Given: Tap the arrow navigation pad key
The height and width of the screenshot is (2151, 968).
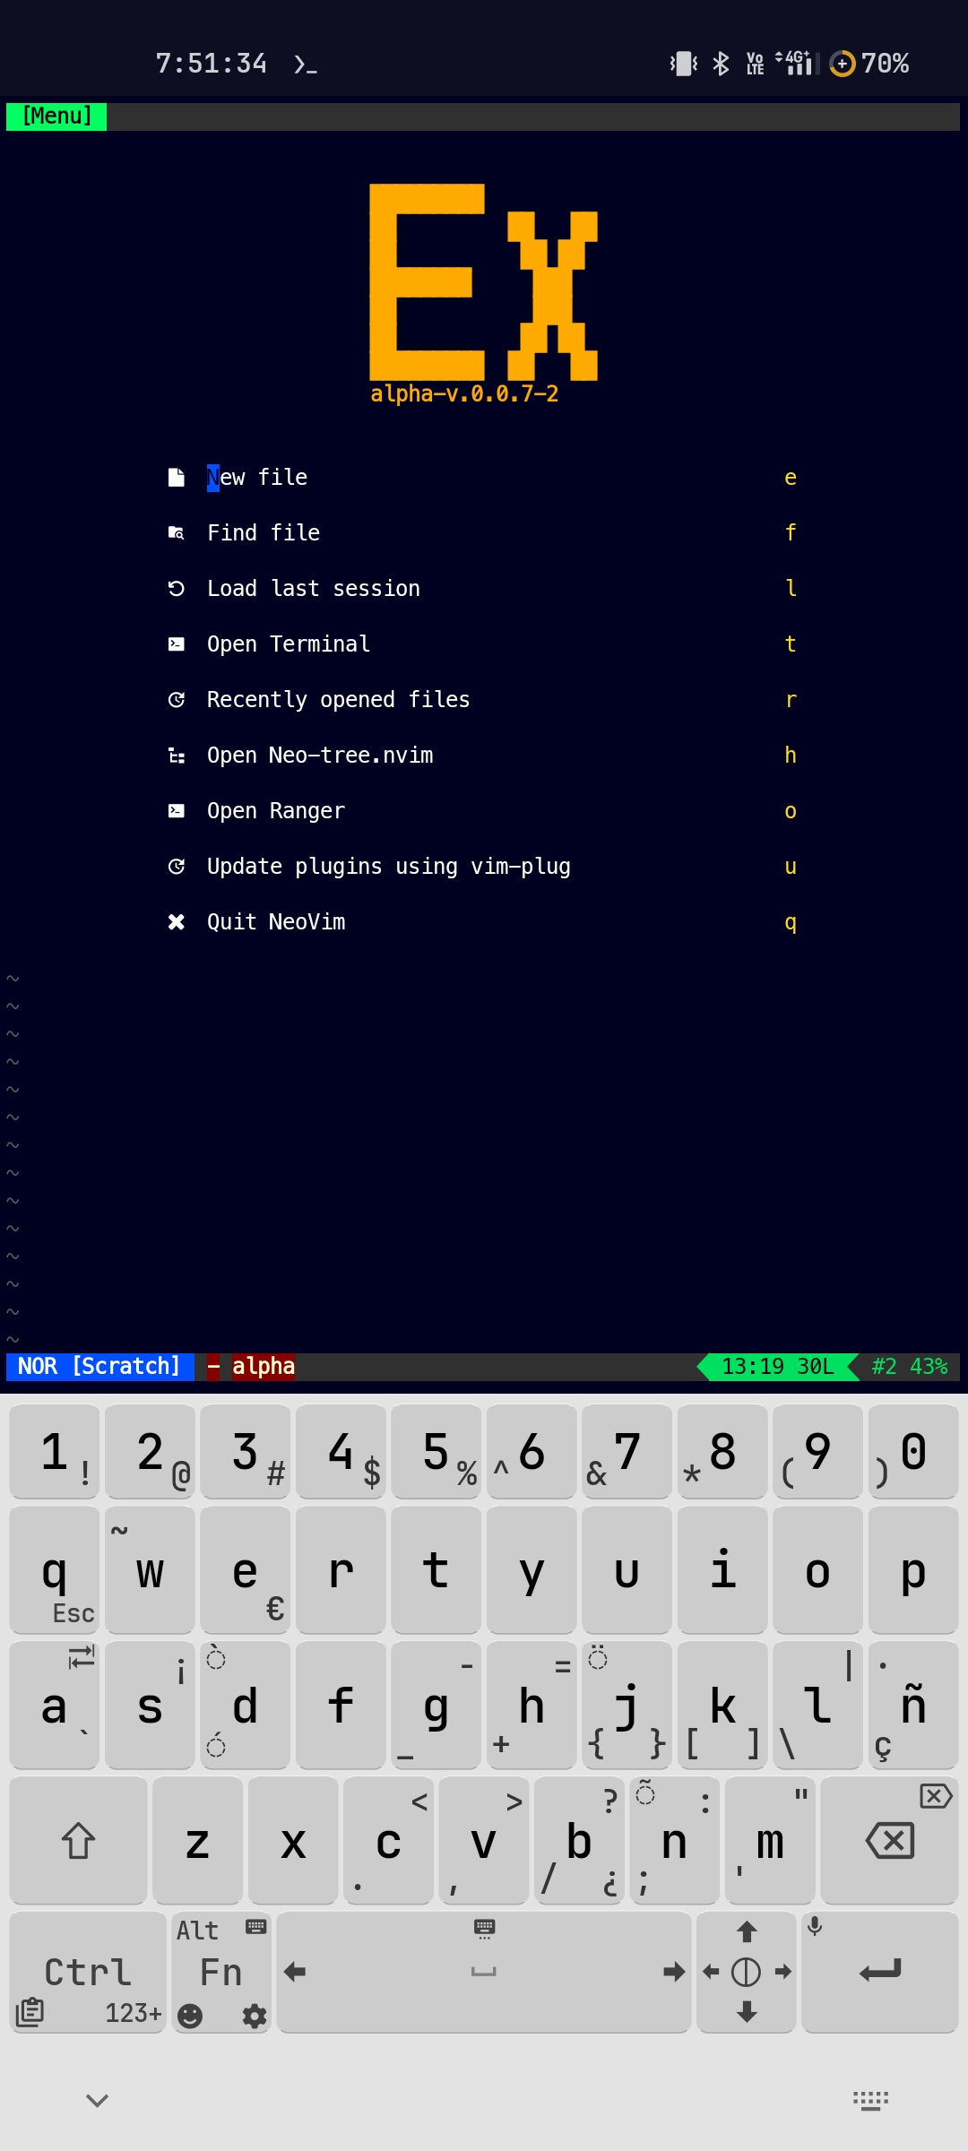Looking at the screenshot, I should pos(747,1973).
